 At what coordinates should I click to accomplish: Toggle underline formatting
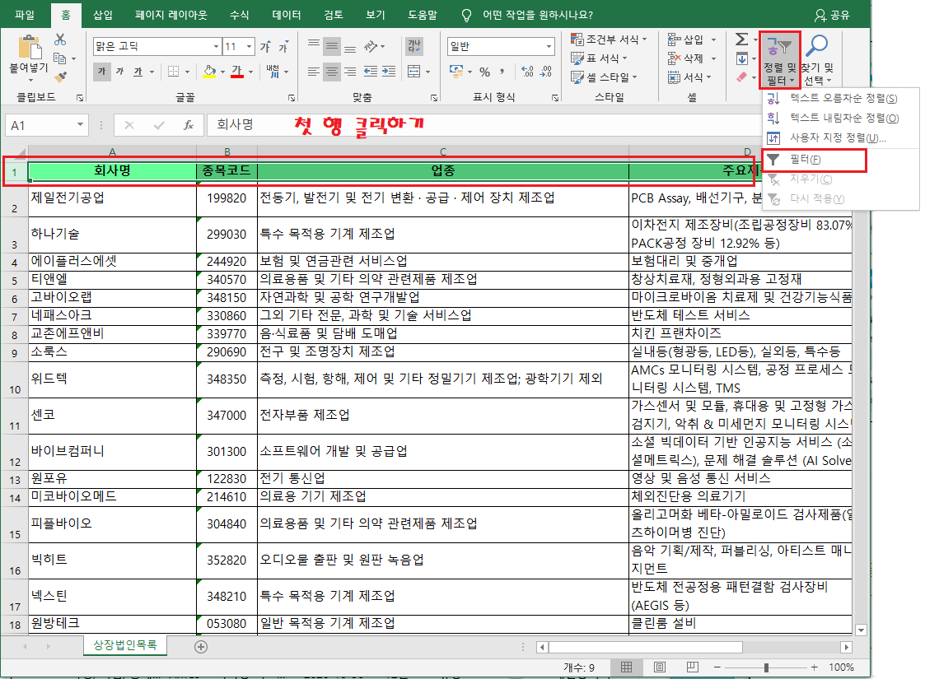click(x=138, y=72)
